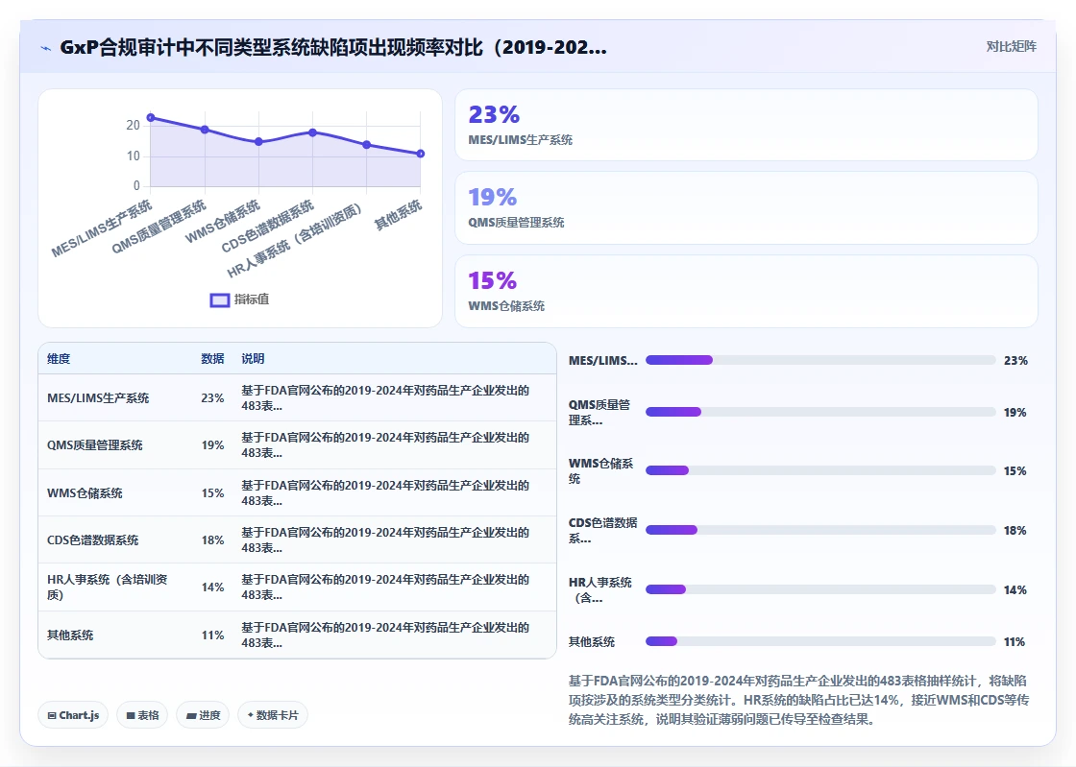
Task: Select the 15% WMS仓储系统 stat card
Action: coord(746,291)
